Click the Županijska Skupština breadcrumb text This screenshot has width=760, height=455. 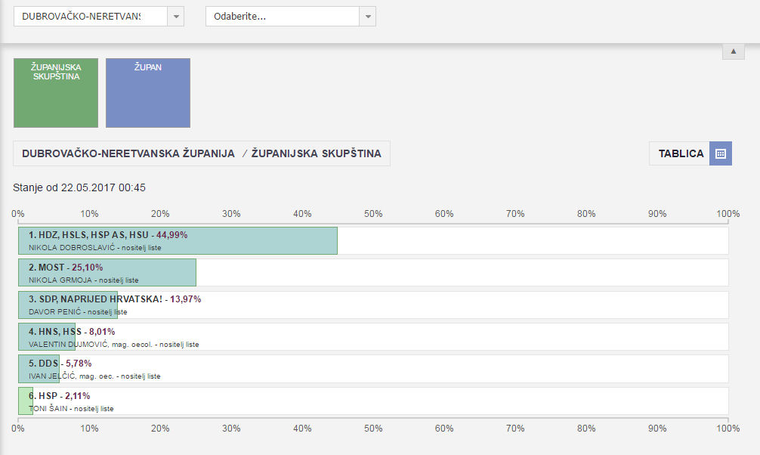pyautogui.click(x=316, y=153)
